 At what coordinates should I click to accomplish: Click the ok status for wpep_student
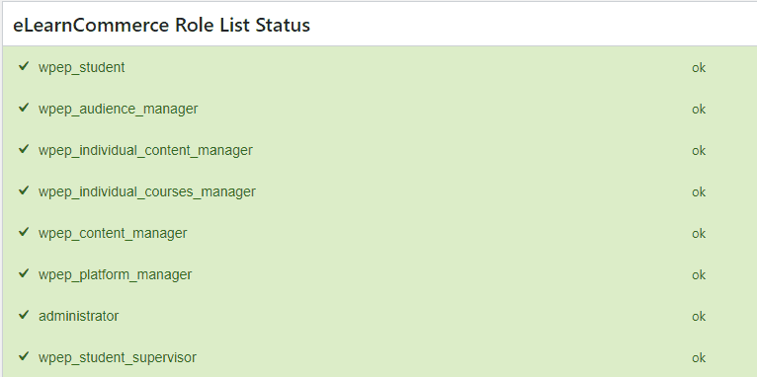coord(699,68)
